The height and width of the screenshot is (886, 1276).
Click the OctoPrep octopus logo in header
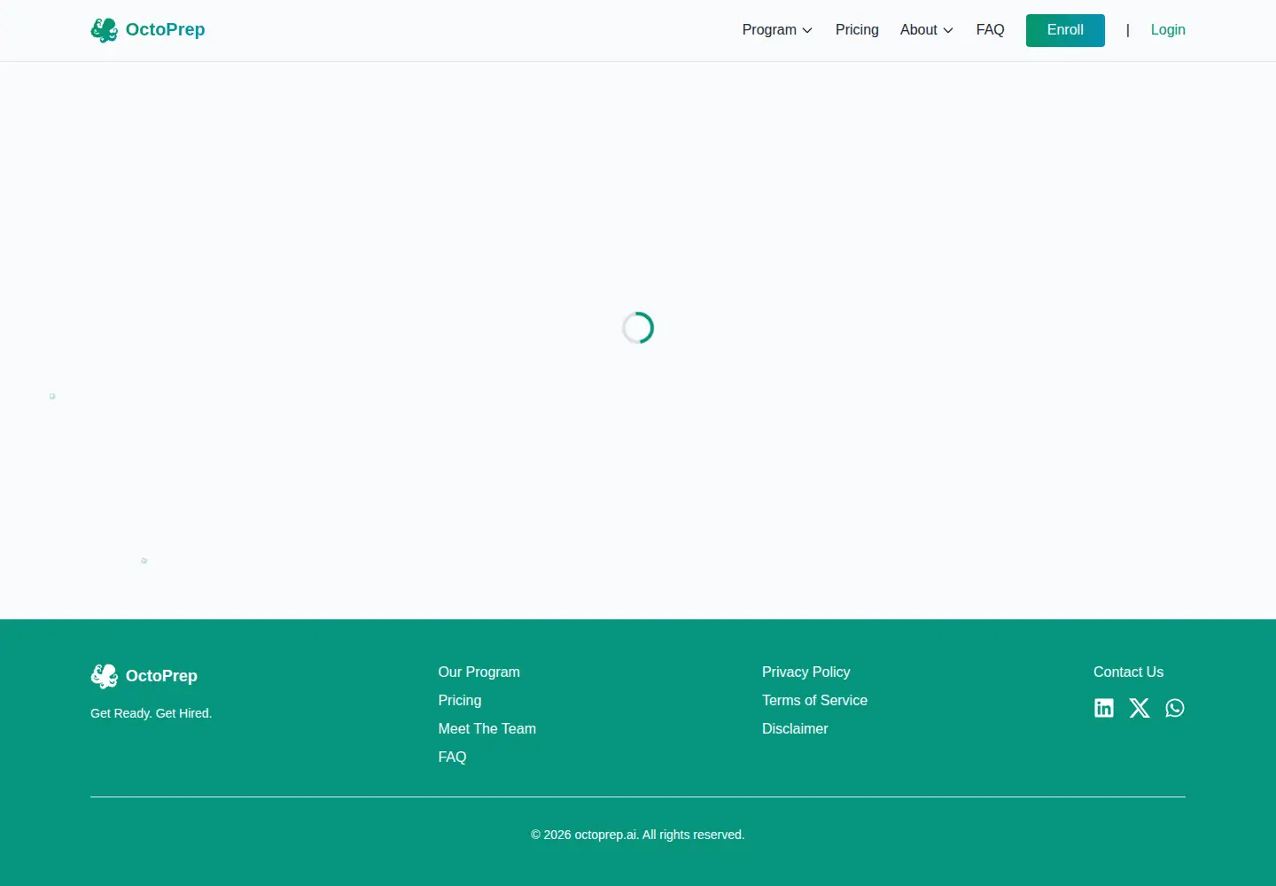[104, 30]
